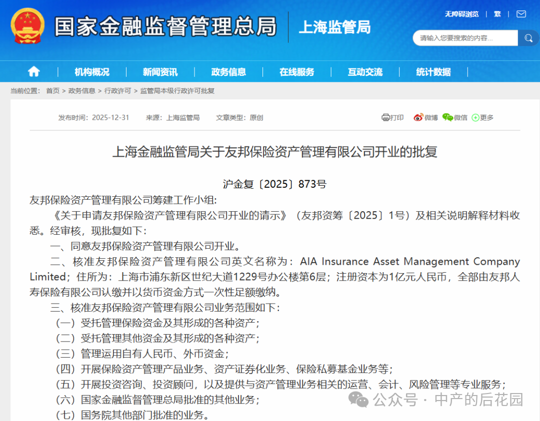Viewport: 540px width, 421px height.
Task: Click item (六) 国家金融监督管理总局批准的其他业务
Action: point(157,400)
